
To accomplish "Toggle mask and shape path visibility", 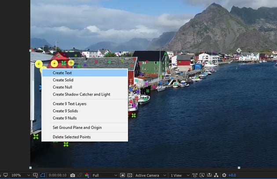I will [x=43, y=175].
